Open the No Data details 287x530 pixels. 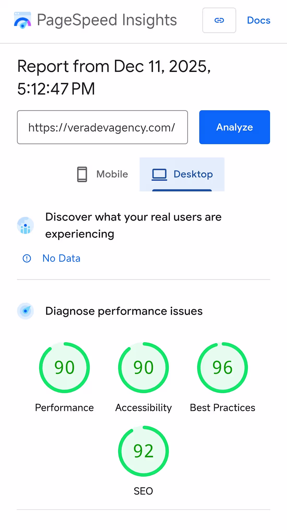click(x=61, y=258)
